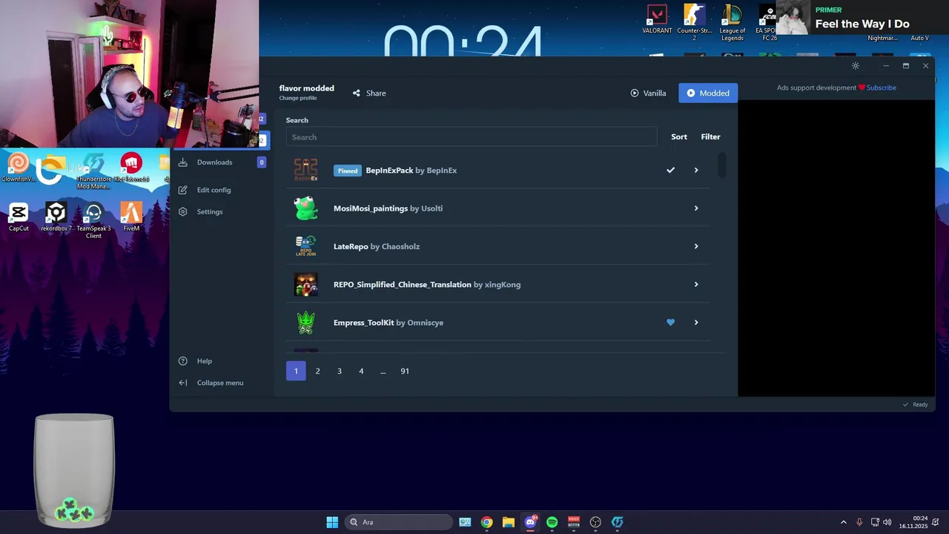The height and width of the screenshot is (534, 949).
Task: Click the volume icon in system tray
Action: pyautogui.click(x=887, y=522)
